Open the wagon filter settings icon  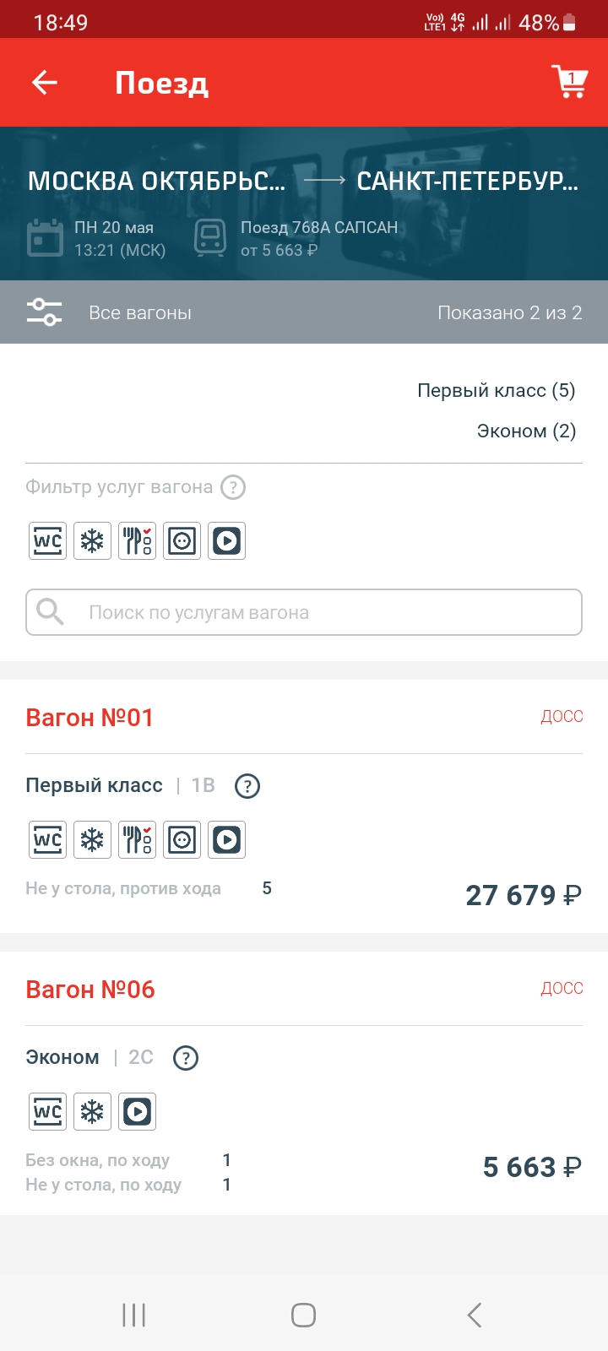point(44,312)
